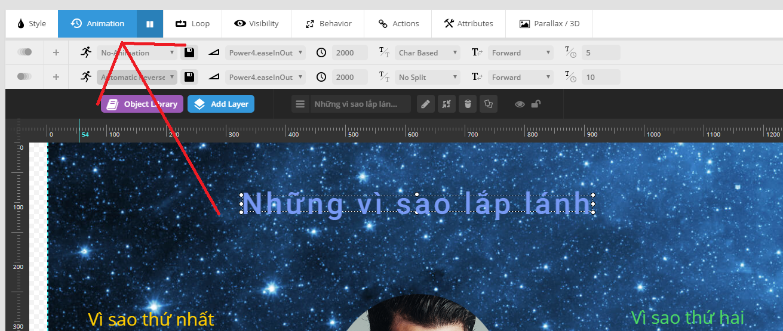Open the Parallax / 3D tab
The image size is (783, 331).
click(x=548, y=24)
